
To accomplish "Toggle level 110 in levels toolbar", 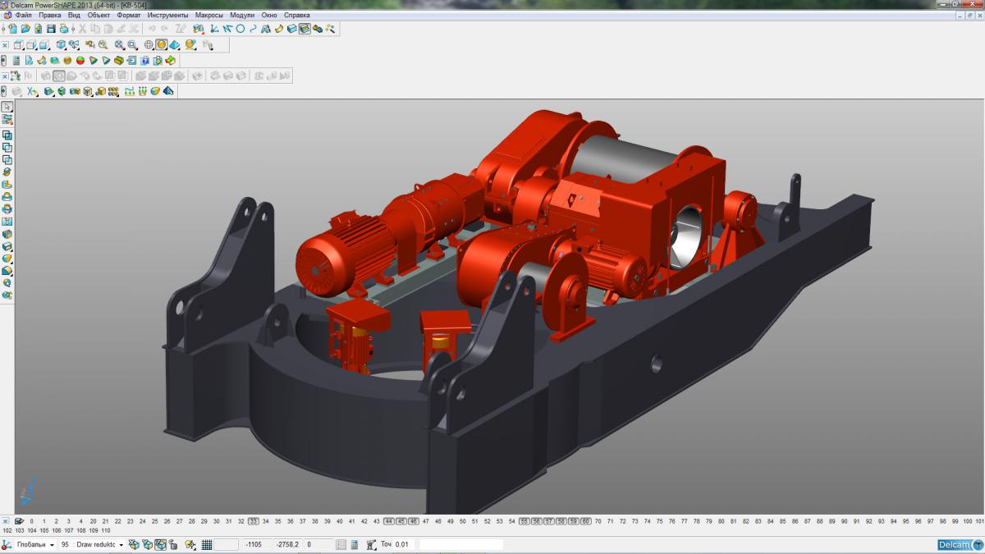I will coord(105,530).
